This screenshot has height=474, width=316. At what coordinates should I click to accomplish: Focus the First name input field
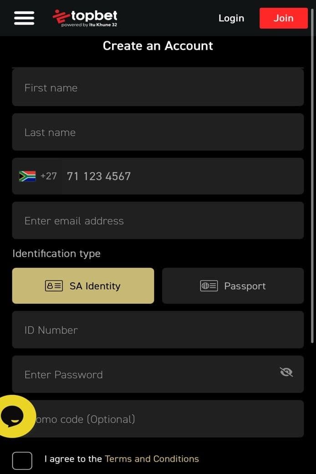click(137, 87)
